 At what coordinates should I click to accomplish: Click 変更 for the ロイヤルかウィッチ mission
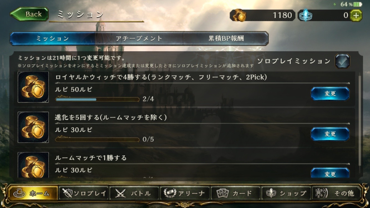[330, 94]
